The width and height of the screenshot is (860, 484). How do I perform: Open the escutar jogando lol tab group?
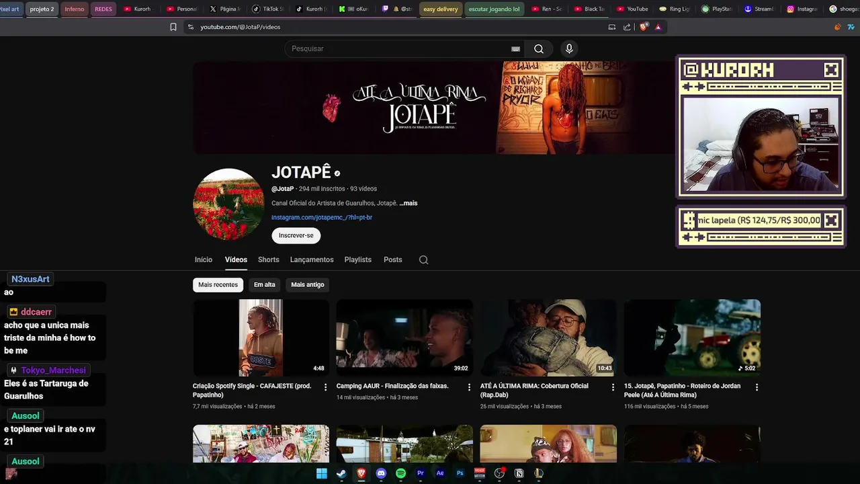pyautogui.click(x=494, y=9)
